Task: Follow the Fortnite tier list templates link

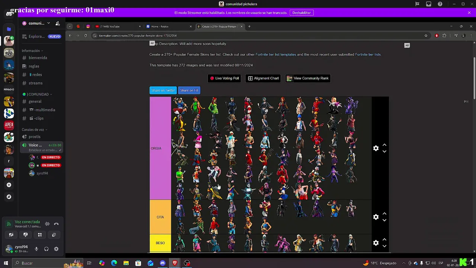Action: pos(276,54)
